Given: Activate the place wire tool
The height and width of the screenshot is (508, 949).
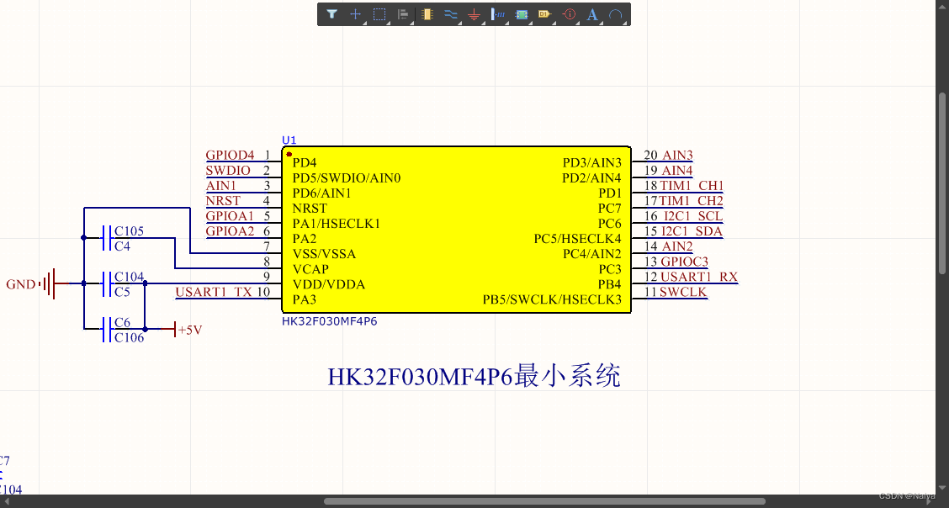Looking at the screenshot, I should tap(451, 13).
